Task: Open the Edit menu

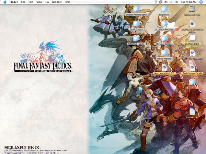Action: tap(31, 2)
